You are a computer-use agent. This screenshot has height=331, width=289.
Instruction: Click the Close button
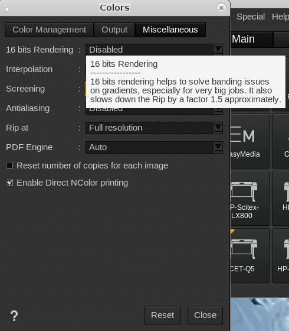pyautogui.click(x=205, y=316)
